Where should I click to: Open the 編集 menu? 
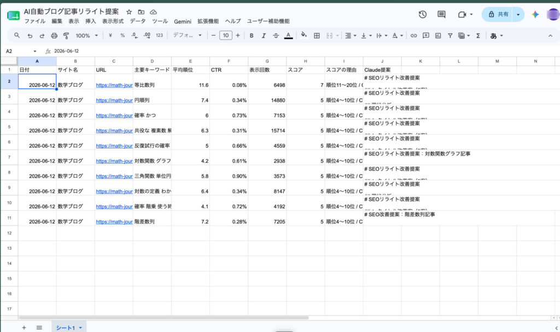[x=57, y=21]
